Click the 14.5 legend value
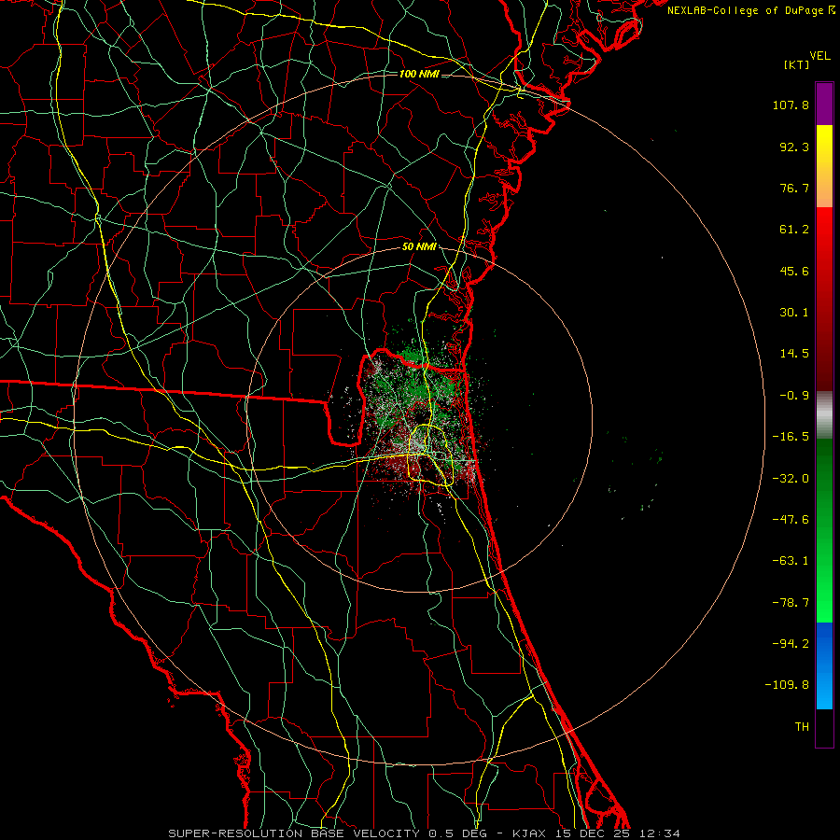 pyautogui.click(x=794, y=354)
